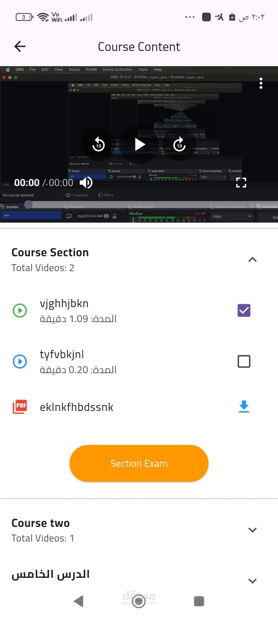Image resolution: width=278 pixels, height=618 pixels.
Task: Enter fullscreen mode for the video
Action: pyautogui.click(x=241, y=182)
